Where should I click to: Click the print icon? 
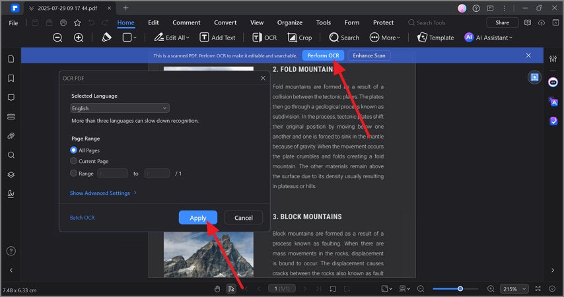(63, 22)
